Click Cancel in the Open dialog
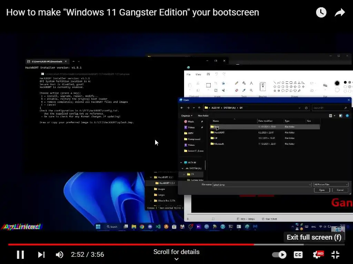The width and height of the screenshot is (353, 264). [x=340, y=190]
